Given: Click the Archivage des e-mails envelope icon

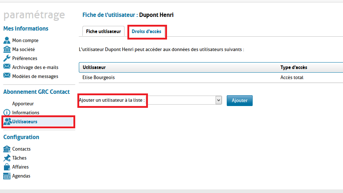Looking at the screenshot, I should [7, 67].
